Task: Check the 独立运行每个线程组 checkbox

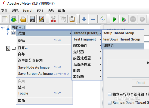Action: tap(110, 94)
